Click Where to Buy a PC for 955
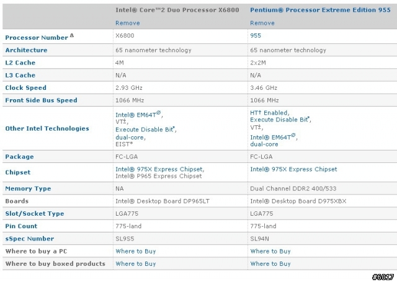Screen dimensions: 397x282 point(270,252)
